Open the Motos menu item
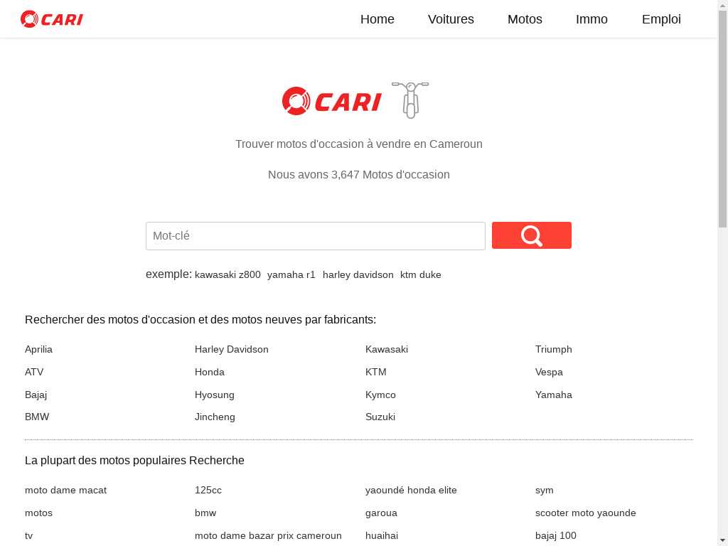This screenshot has width=728, height=546. (525, 19)
